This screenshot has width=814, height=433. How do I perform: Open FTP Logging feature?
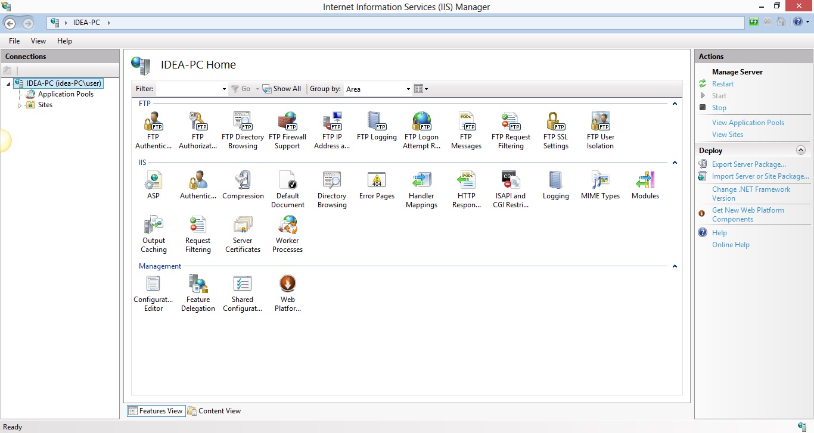[377, 126]
